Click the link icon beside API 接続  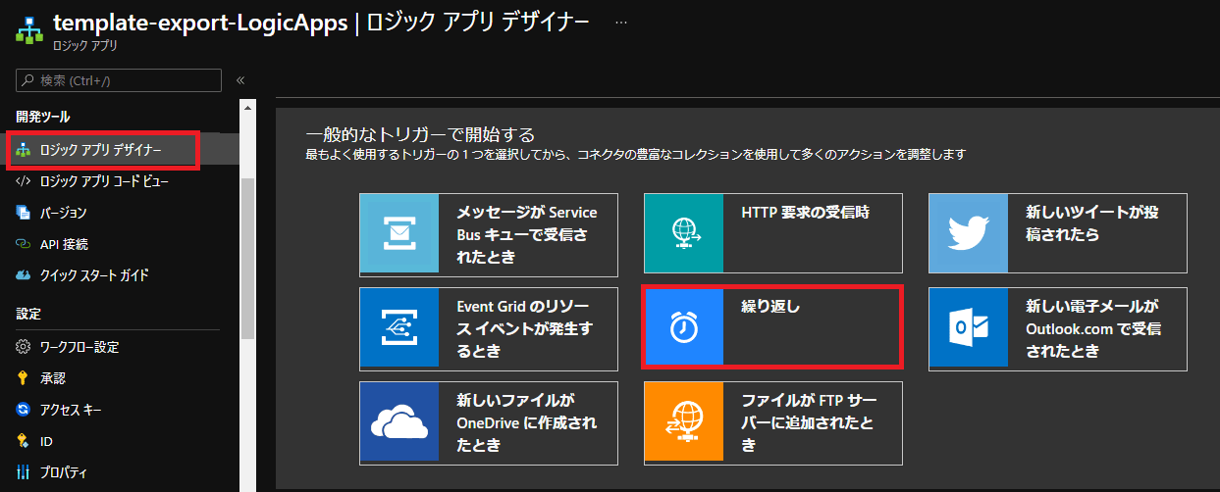(x=24, y=244)
